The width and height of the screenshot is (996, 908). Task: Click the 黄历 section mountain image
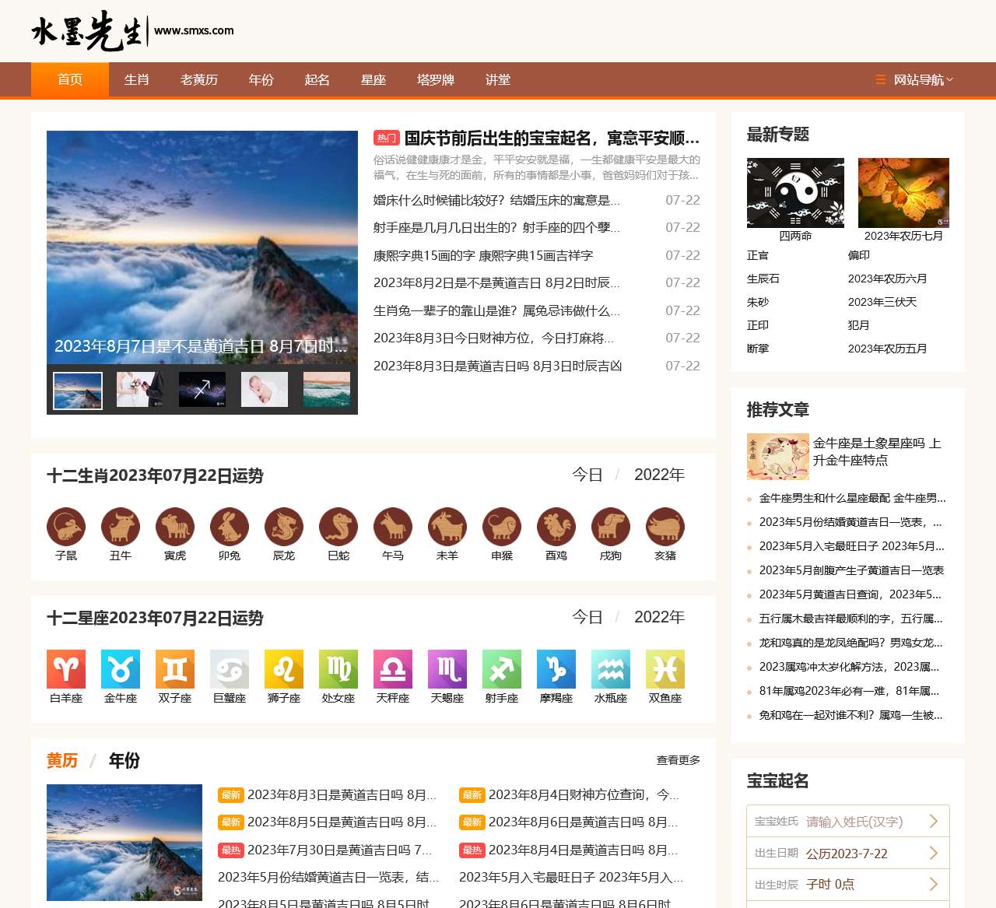pos(124,843)
